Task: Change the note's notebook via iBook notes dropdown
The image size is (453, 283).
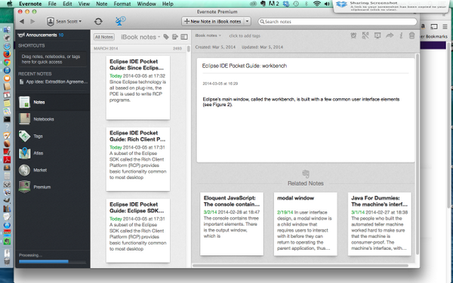Action: tap(208, 35)
